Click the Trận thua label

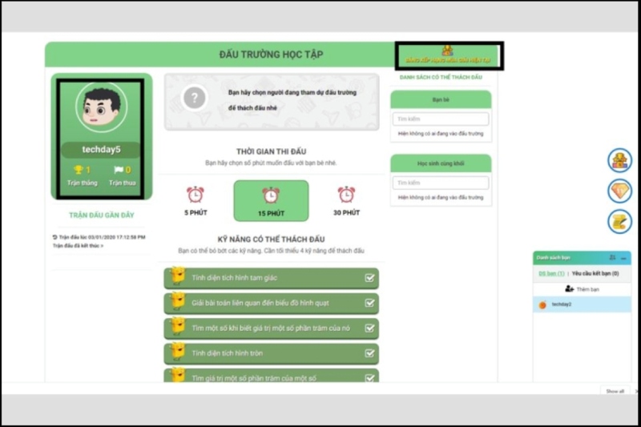pos(123,183)
